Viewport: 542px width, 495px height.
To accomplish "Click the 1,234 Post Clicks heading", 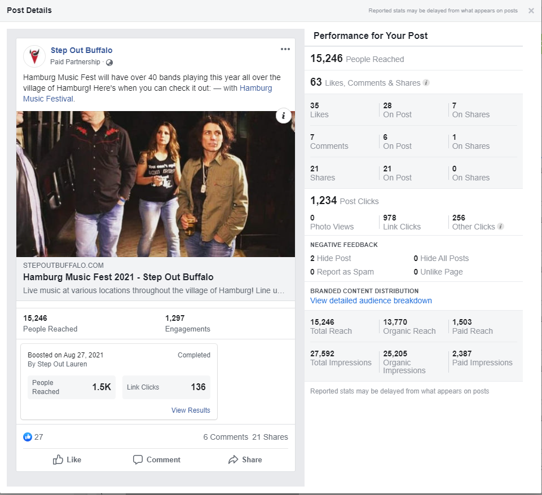I will pyautogui.click(x=344, y=201).
